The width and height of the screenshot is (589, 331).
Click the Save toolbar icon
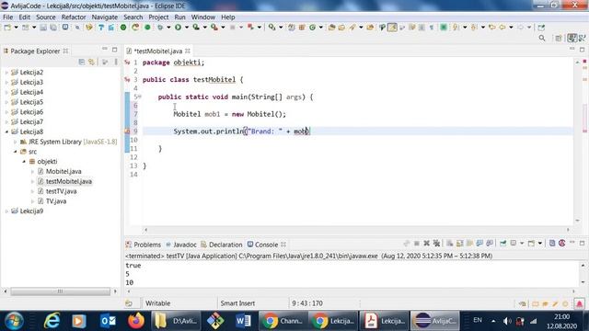[x=43, y=28]
